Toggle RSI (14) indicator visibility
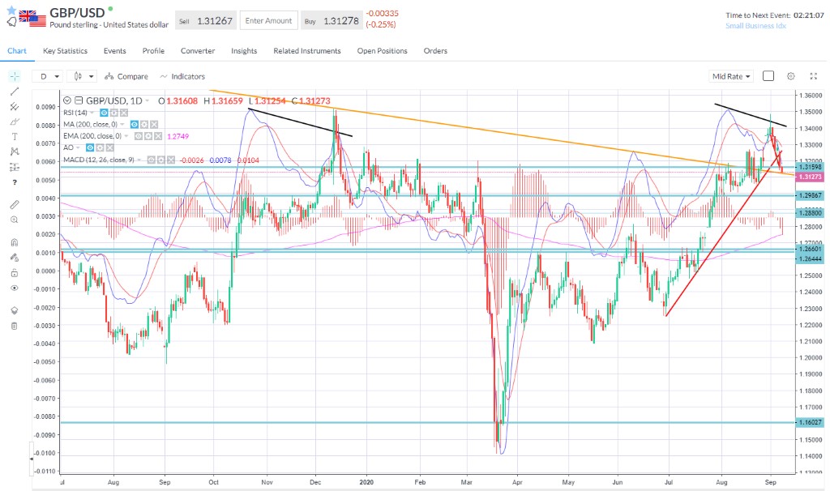Image resolution: width=830 pixels, height=491 pixels. [105, 113]
